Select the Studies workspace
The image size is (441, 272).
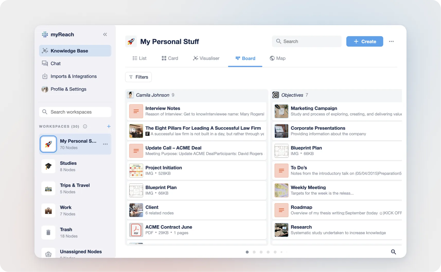click(68, 166)
